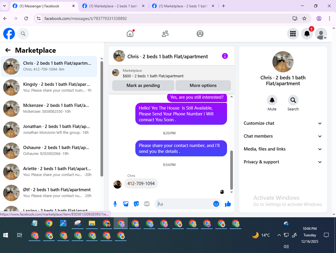The image size is (336, 253).
Task: Go back using the Marketplace back arrow
Action: [x=8, y=50]
